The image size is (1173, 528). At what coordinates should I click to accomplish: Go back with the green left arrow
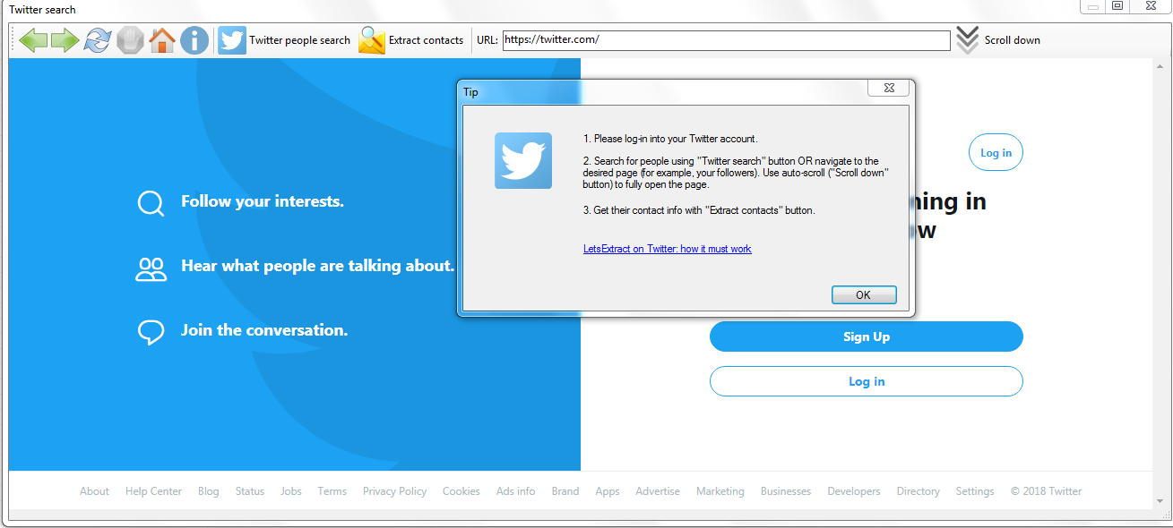point(33,40)
